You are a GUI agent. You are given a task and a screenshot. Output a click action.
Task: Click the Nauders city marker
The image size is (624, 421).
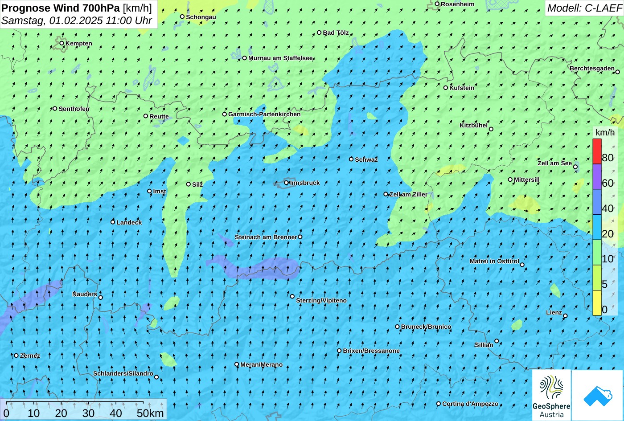click(101, 298)
